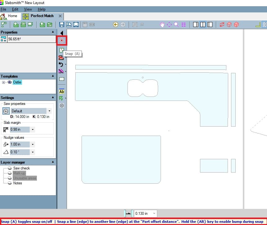Toggle the Snap tool icon
The image size is (267, 225).
click(x=62, y=40)
